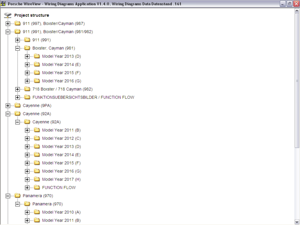Click folder icon beside Cayenne (9PA)
The height and width of the screenshot is (225, 300).
point(17,105)
